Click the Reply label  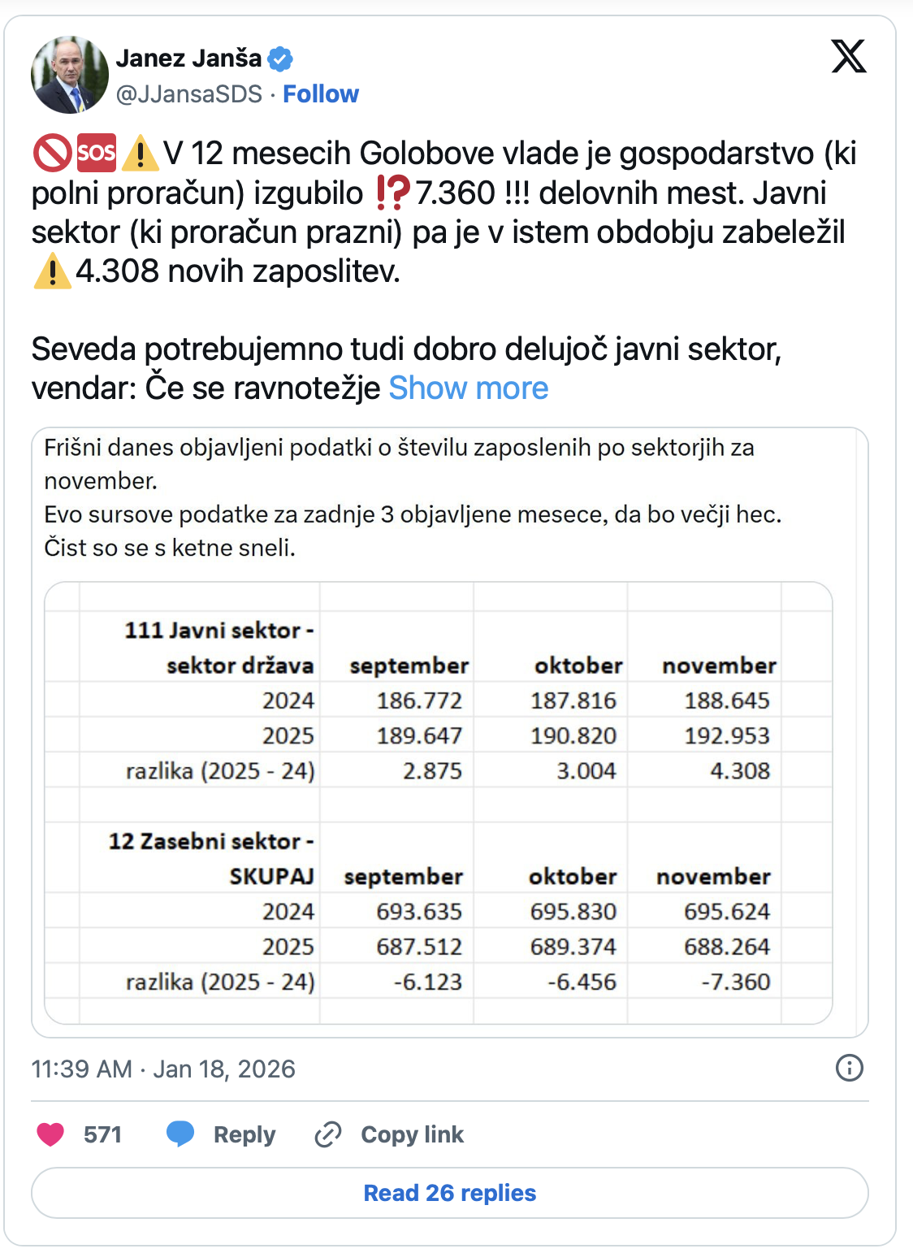[x=244, y=1134]
